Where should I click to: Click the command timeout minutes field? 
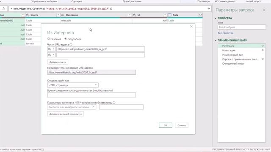91,95
